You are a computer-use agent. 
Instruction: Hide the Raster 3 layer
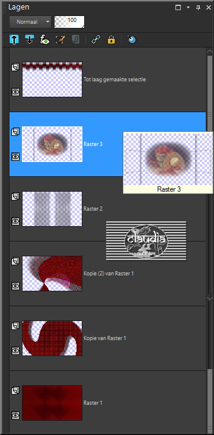click(x=15, y=157)
